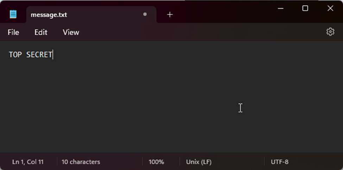Image resolution: width=343 pixels, height=170 pixels.
Task: Close the Notepad window
Action: coord(330,8)
